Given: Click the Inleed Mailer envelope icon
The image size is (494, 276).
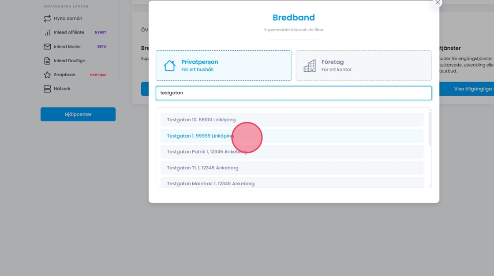Looking at the screenshot, I should [x=47, y=47].
